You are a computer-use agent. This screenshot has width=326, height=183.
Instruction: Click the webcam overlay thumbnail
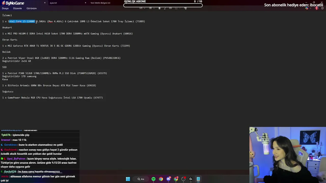pos(288,155)
